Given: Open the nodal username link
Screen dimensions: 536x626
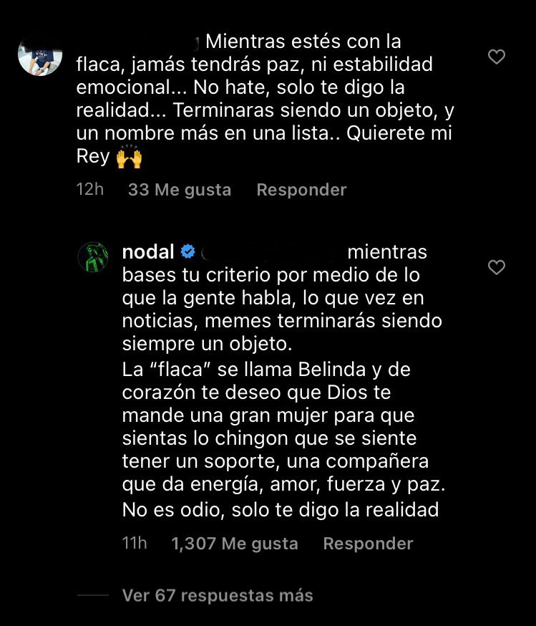Looking at the screenshot, I should click(149, 252).
